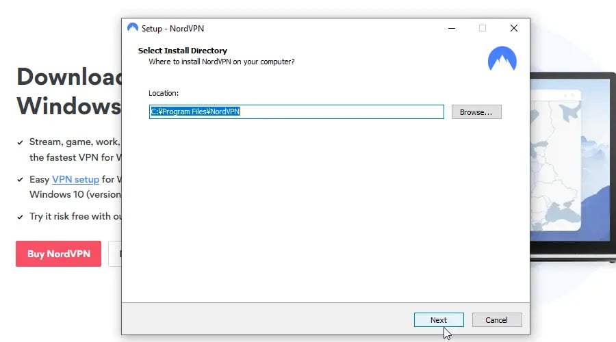Click "Try it risk free" text on webpage

click(75, 216)
